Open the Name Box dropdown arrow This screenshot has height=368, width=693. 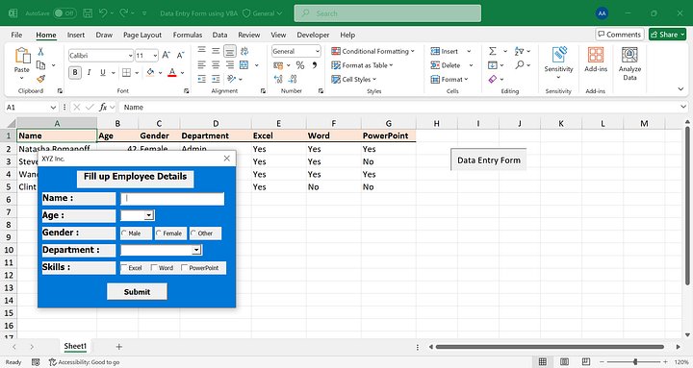[53, 108]
